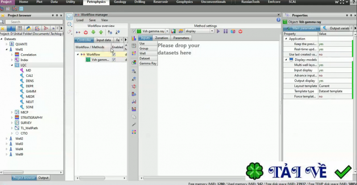Click the Dataset input row header
This screenshot has width=357, height=185.
click(x=148, y=58)
